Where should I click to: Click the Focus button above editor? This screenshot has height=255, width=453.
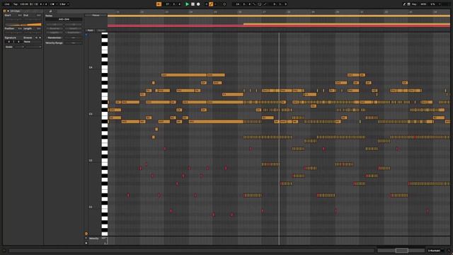(x=96, y=16)
